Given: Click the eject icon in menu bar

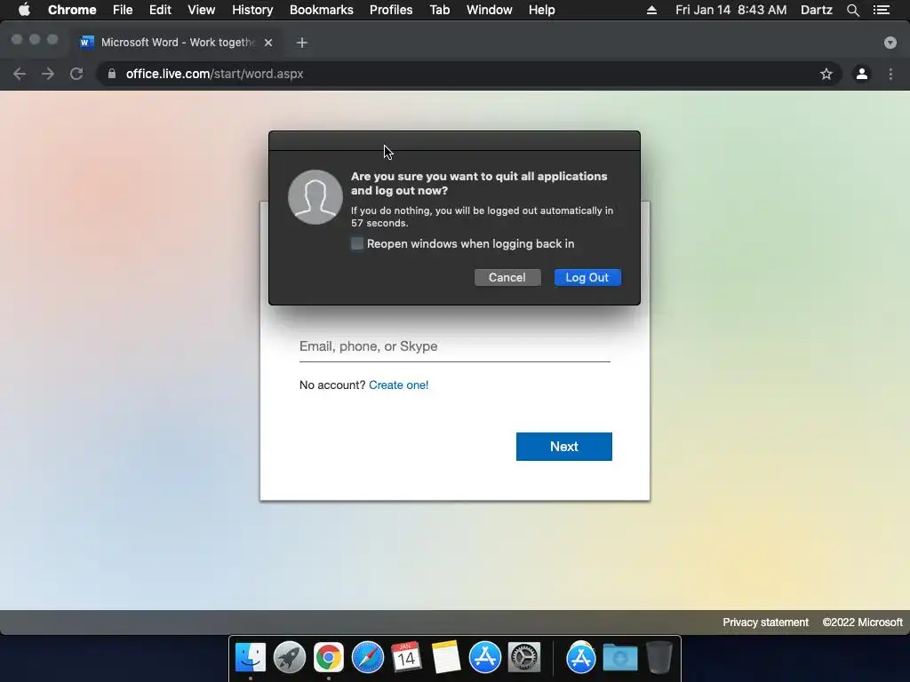Looking at the screenshot, I should pos(651,10).
